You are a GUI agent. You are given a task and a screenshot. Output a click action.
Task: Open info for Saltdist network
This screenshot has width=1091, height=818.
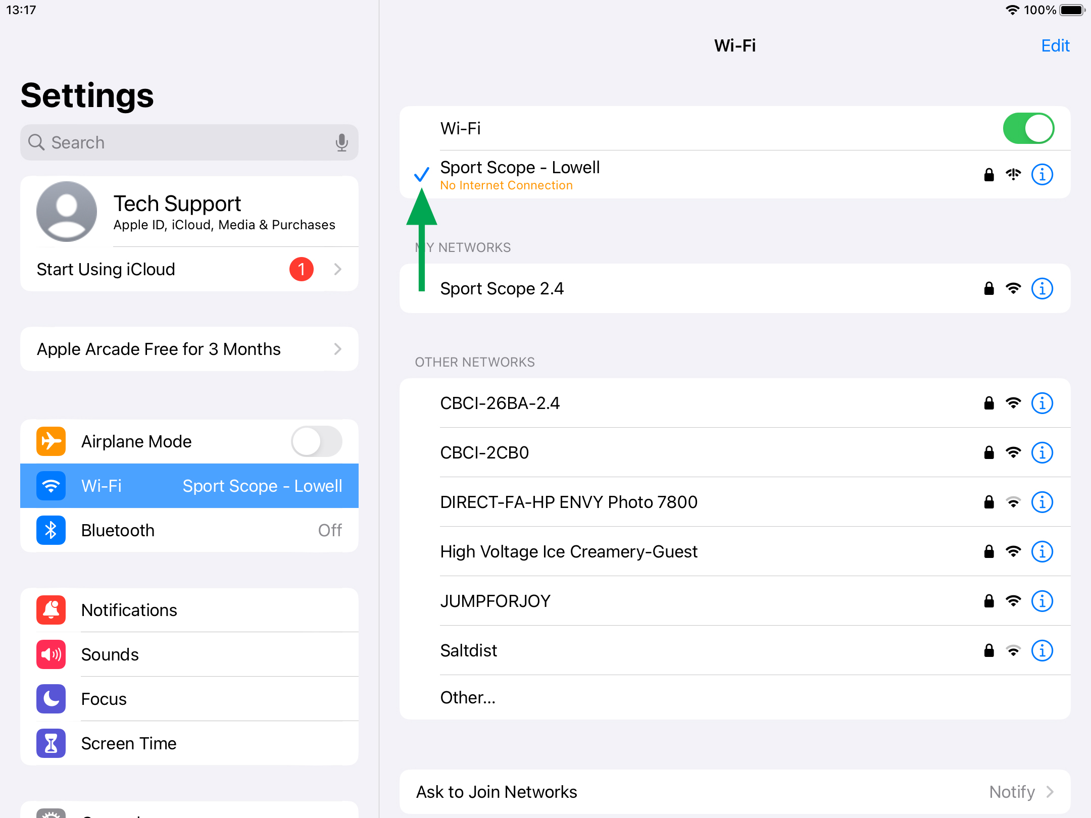tap(1042, 651)
